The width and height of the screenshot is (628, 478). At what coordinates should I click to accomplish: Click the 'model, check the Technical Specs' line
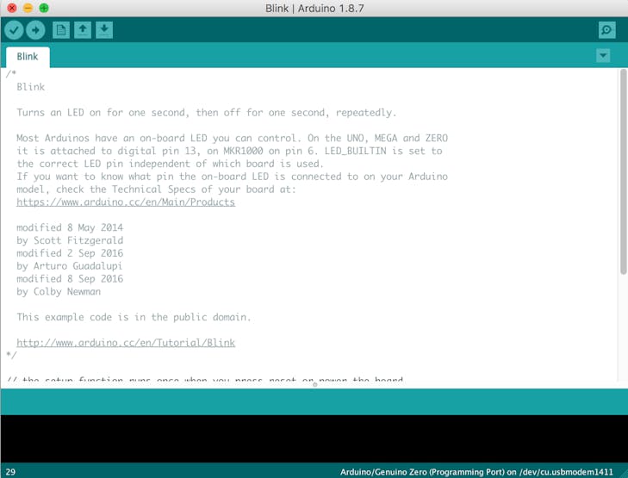pos(156,189)
